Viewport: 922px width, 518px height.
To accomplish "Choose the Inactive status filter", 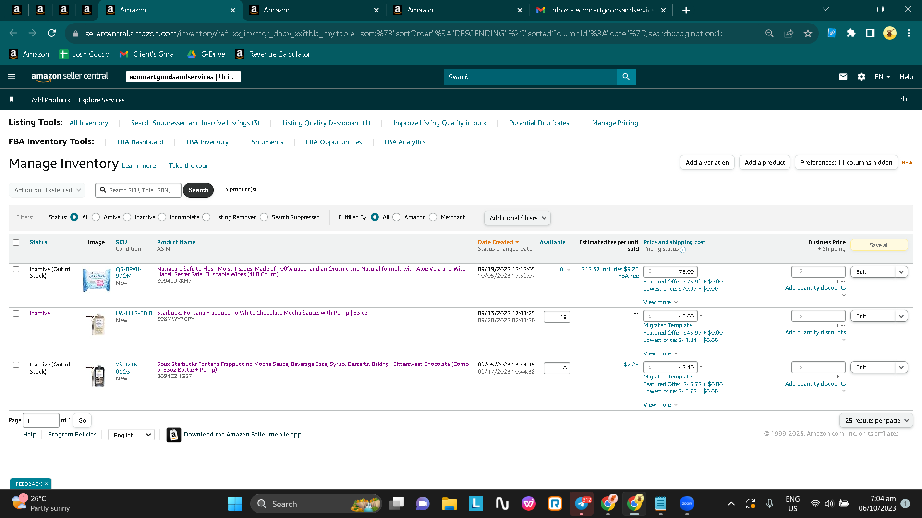I will coord(127,217).
